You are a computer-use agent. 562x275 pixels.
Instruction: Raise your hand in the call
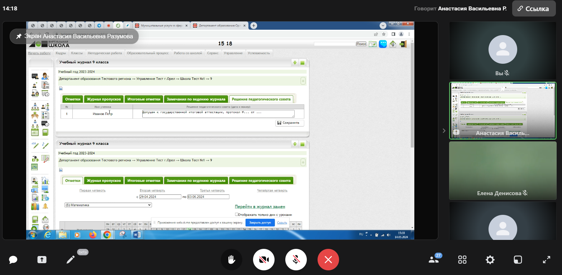[232, 260]
